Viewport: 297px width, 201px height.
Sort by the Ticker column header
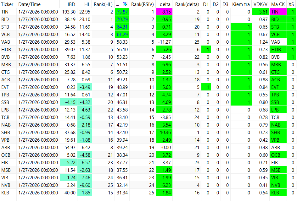[7, 4]
